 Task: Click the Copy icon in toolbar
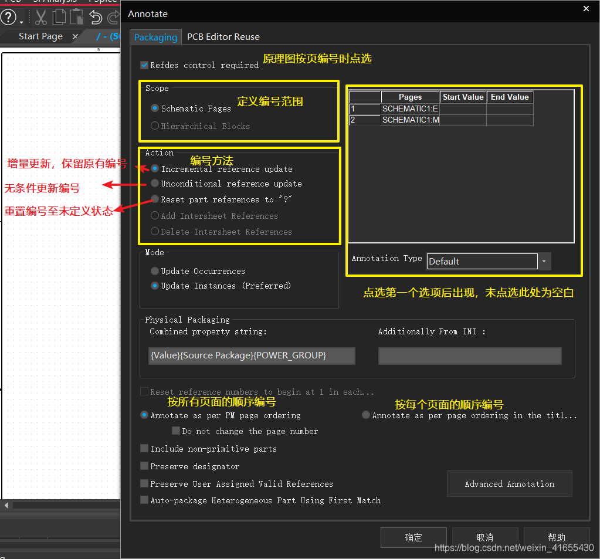tap(59, 17)
